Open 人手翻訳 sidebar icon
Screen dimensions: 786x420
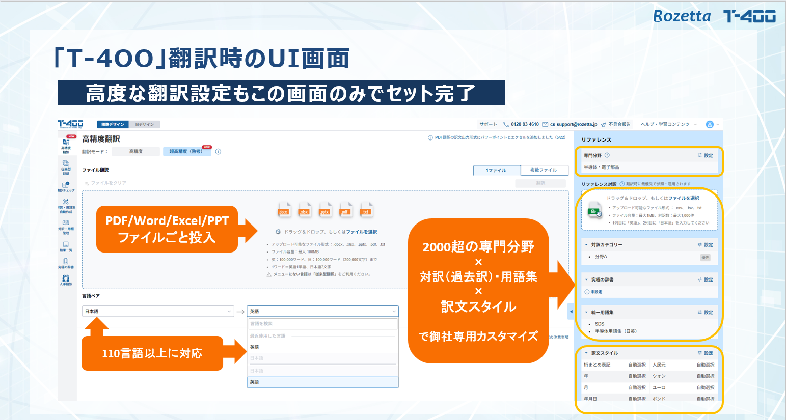66,280
